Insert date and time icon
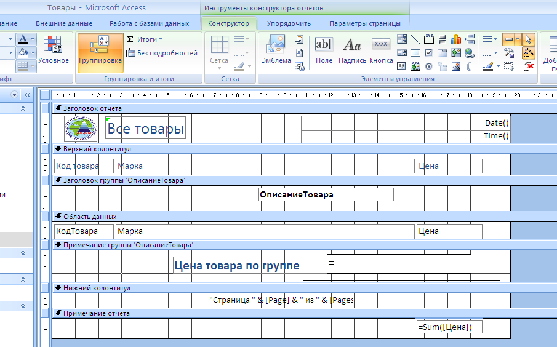This screenshot has width=557, height=347. click(300, 66)
